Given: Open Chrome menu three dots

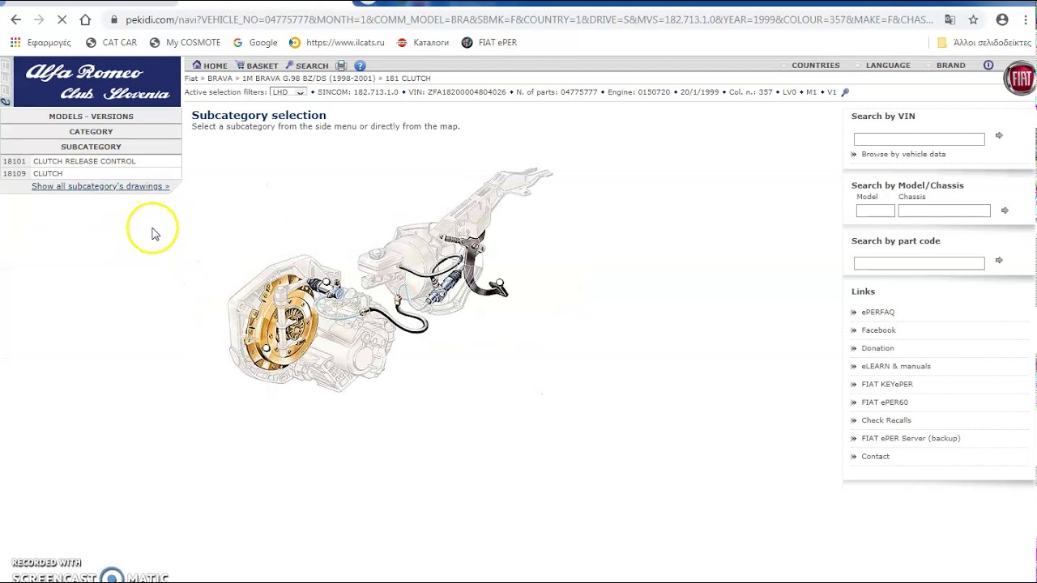Looking at the screenshot, I should click(x=1026, y=19).
